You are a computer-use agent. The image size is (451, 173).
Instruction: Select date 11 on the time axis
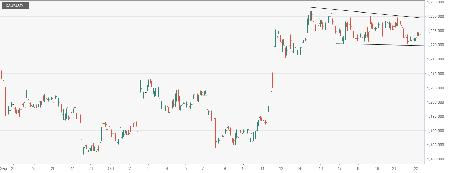262,168
